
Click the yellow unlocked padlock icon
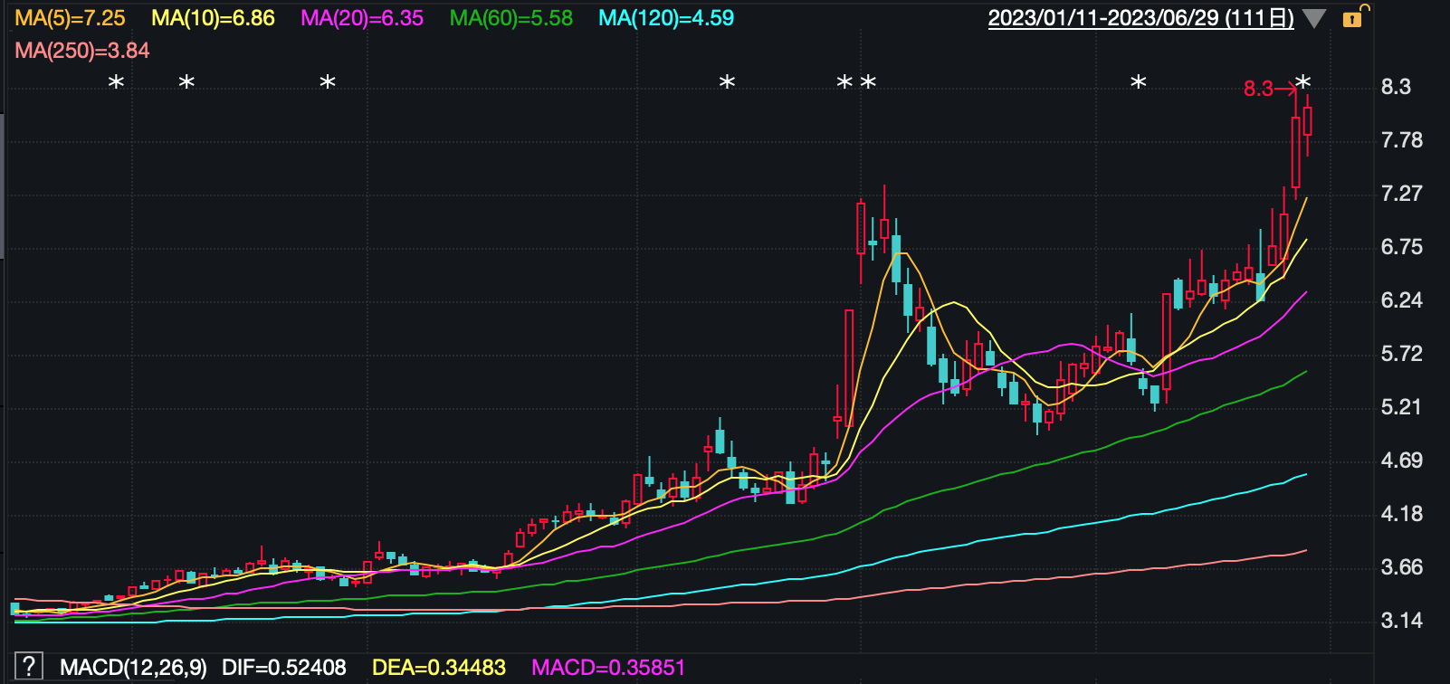click(1353, 17)
